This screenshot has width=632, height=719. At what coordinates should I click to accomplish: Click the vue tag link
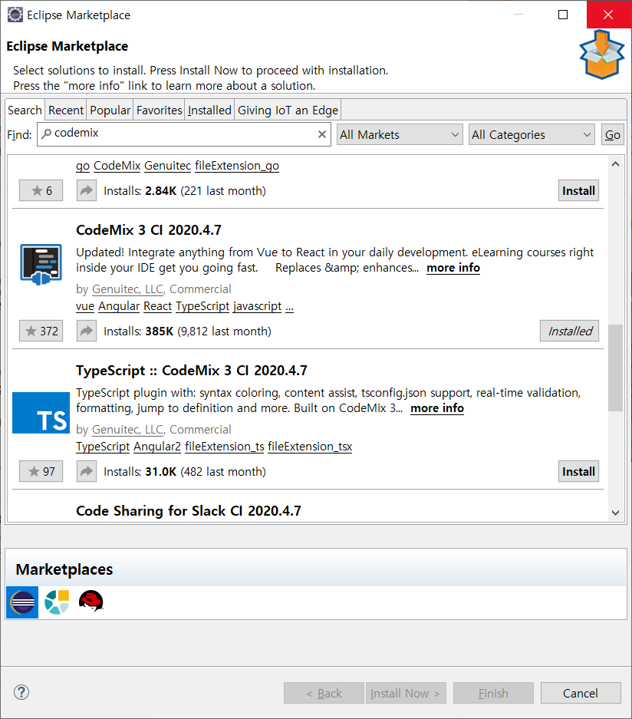click(85, 306)
